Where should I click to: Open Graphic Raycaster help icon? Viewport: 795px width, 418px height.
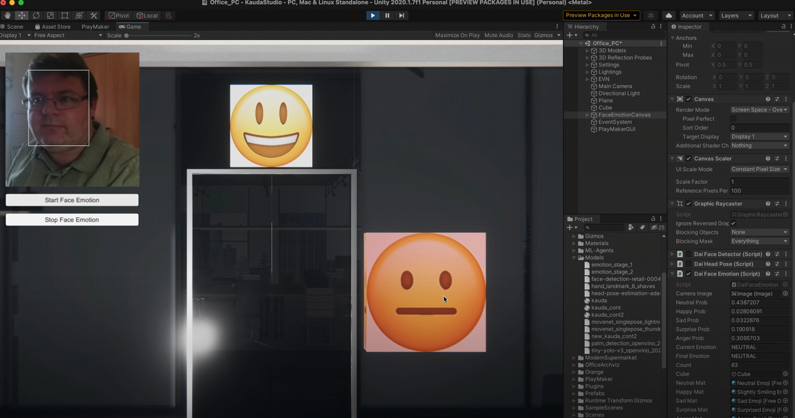tap(768, 203)
